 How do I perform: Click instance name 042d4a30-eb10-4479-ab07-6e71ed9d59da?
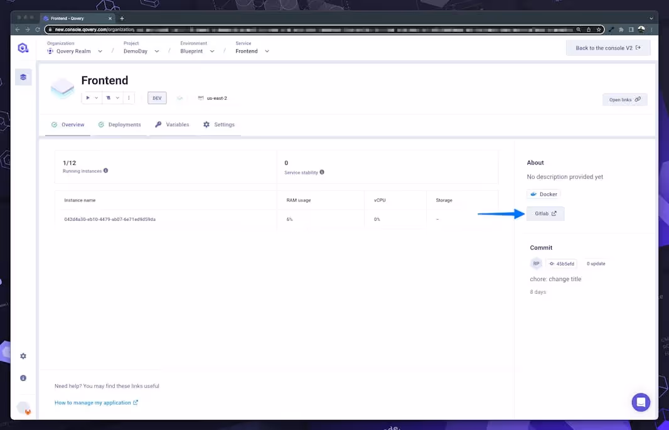coord(110,219)
